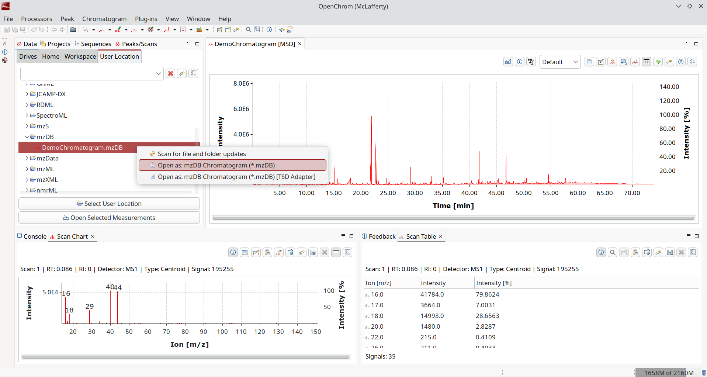The height and width of the screenshot is (377, 707).
Task: Click the green tag icon in chromatogram toolbar
Action: (658, 62)
